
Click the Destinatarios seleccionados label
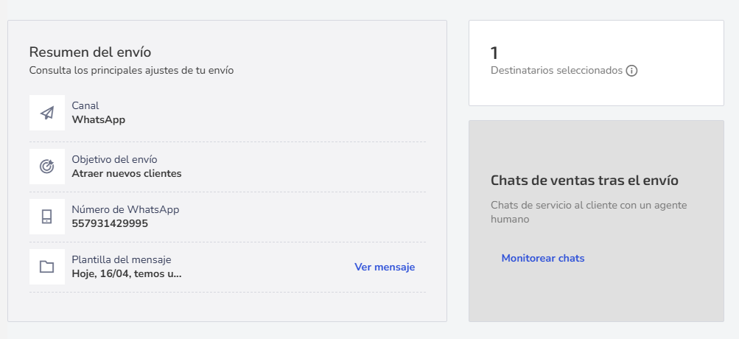pos(556,70)
